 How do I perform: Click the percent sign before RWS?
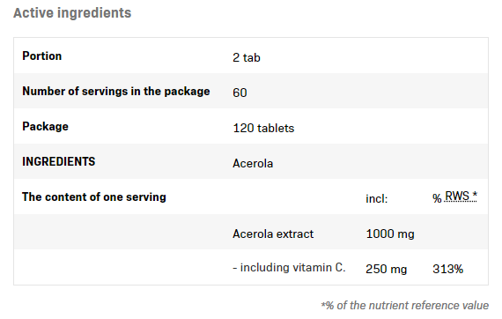pos(437,198)
